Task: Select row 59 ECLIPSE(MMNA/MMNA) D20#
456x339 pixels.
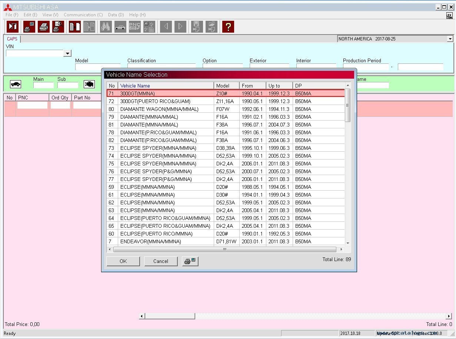Action: pos(226,187)
